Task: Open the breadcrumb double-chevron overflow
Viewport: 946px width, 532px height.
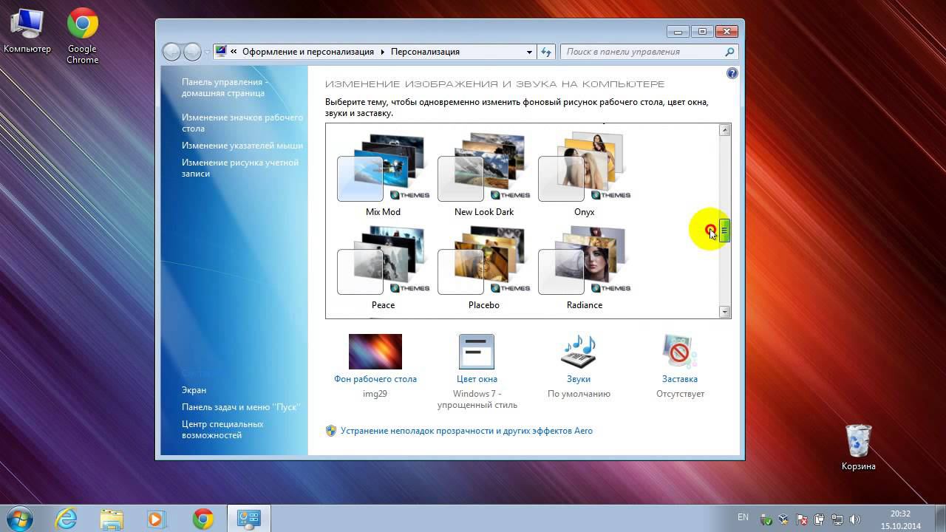Action: 234,52
